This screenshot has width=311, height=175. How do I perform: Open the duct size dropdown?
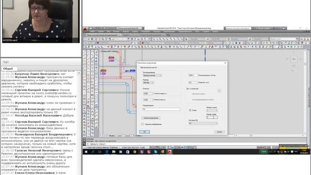[148, 83]
